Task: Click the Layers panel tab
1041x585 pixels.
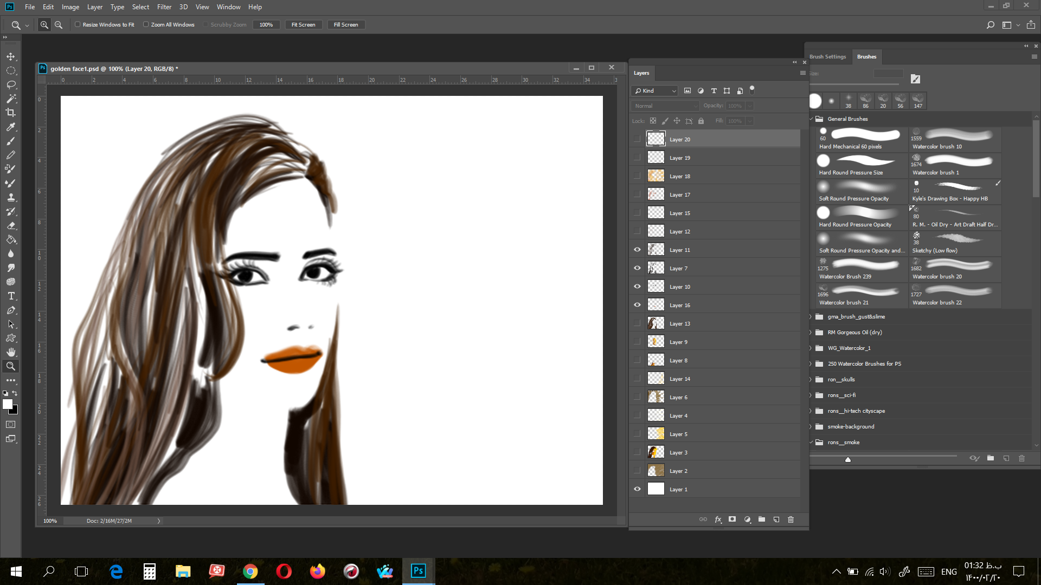Action: (x=641, y=73)
